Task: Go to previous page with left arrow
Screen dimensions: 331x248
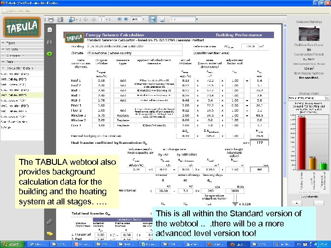Action: click(86, 19)
